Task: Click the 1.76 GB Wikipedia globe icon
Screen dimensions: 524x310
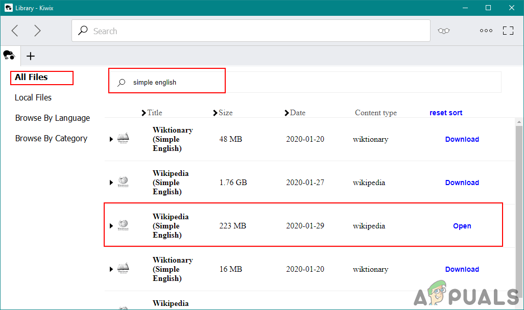Action: (123, 183)
